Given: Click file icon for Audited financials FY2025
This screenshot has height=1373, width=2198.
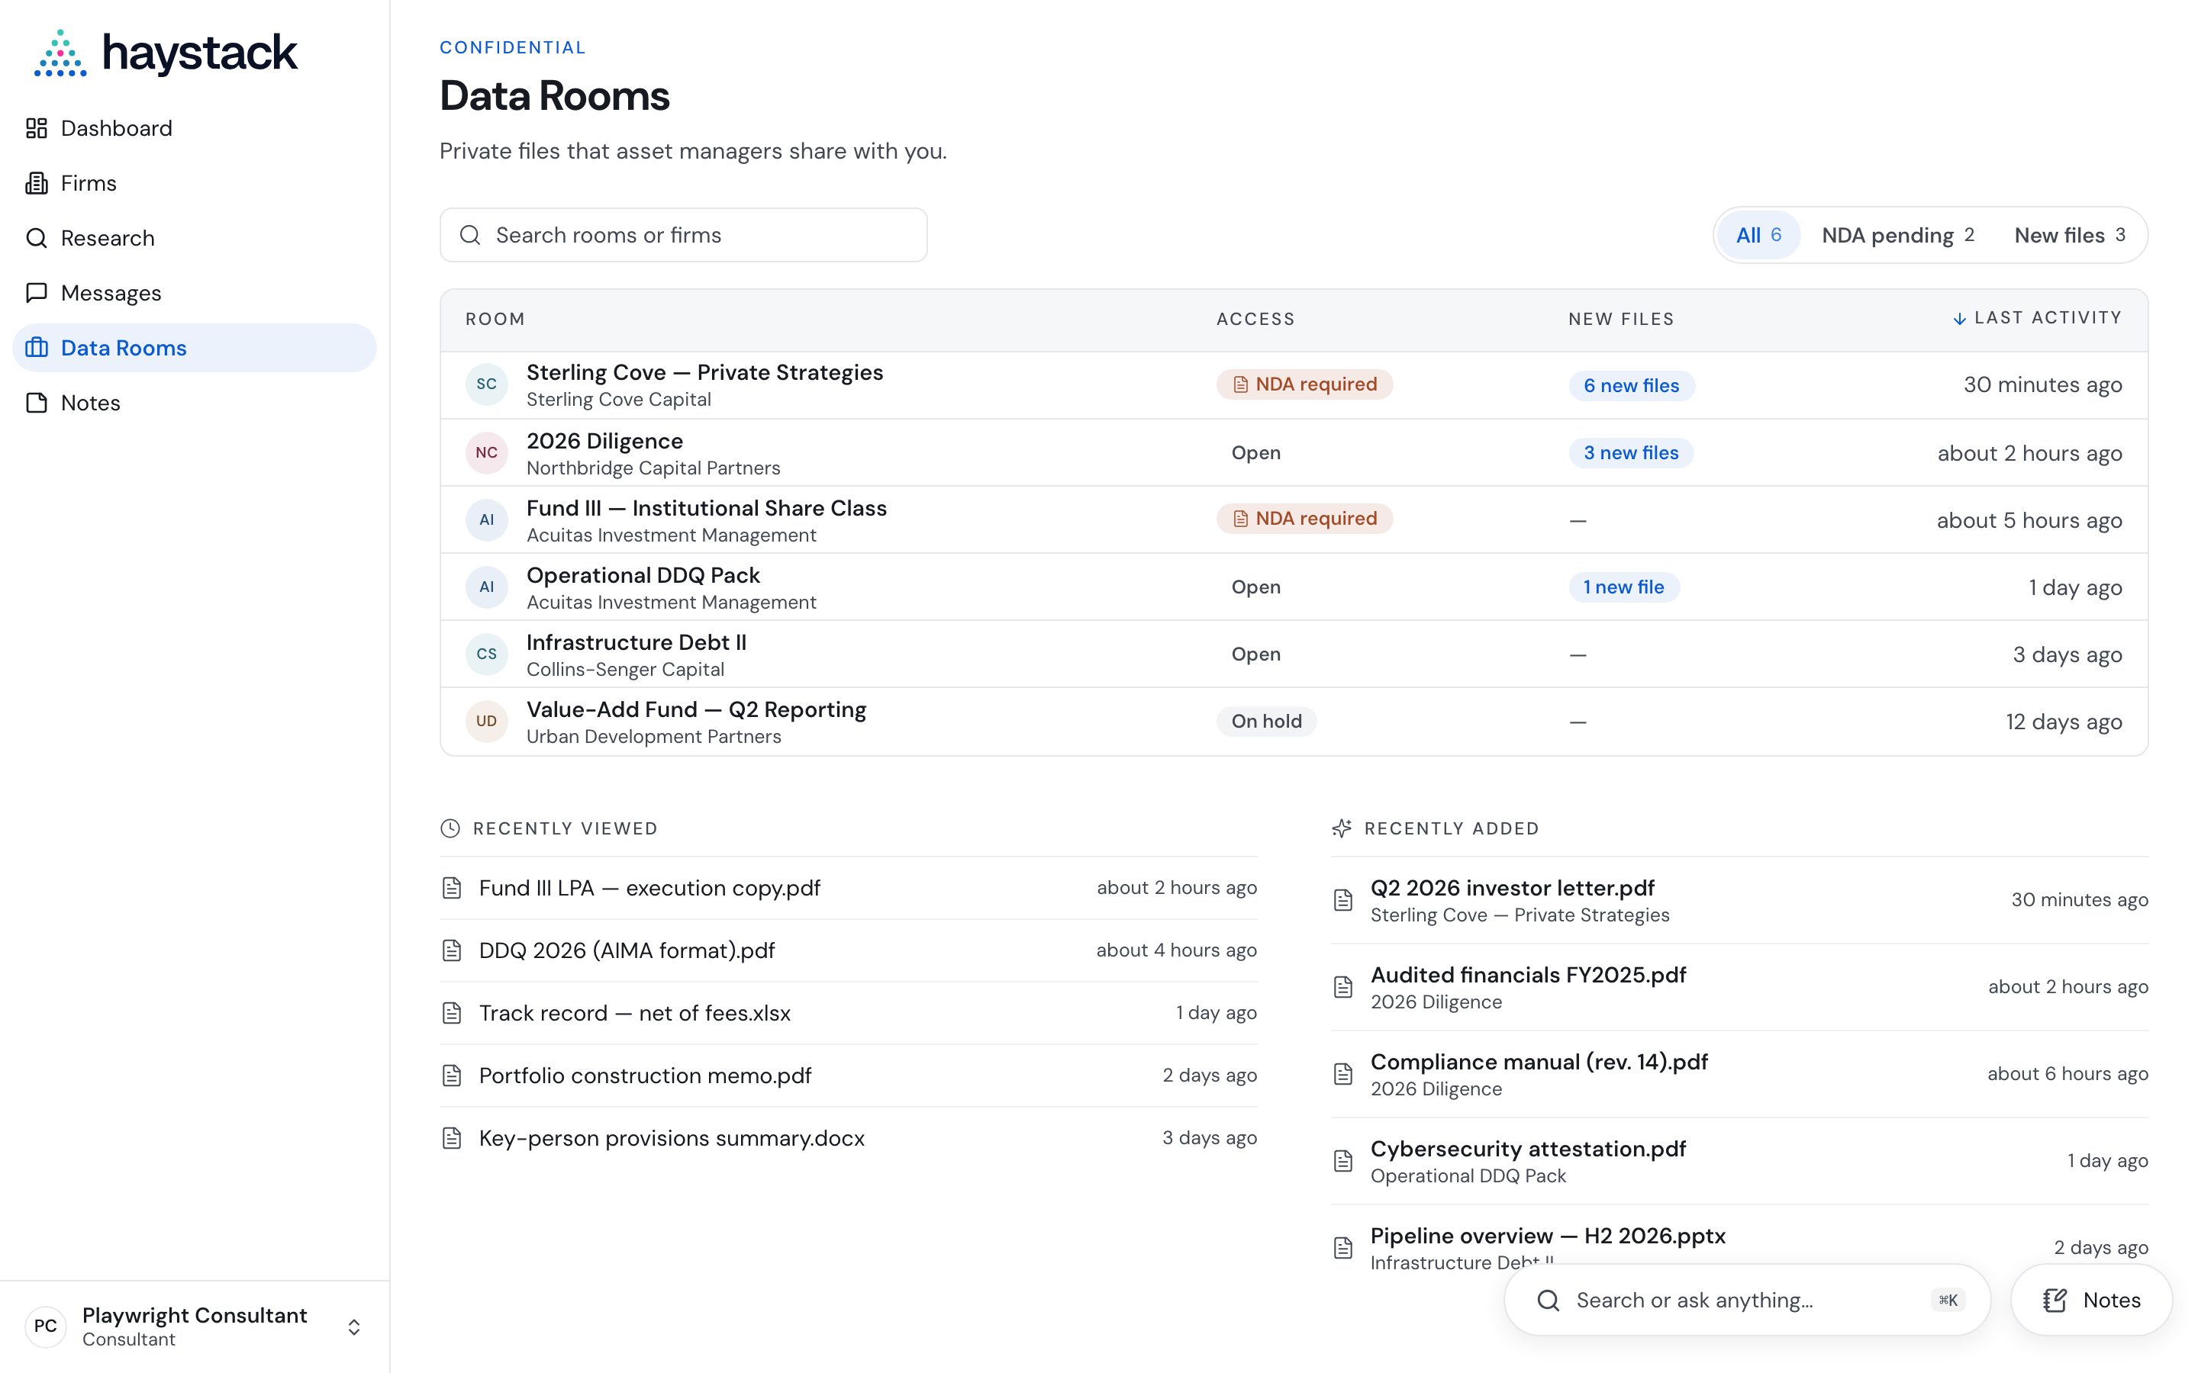Looking at the screenshot, I should (x=1343, y=987).
